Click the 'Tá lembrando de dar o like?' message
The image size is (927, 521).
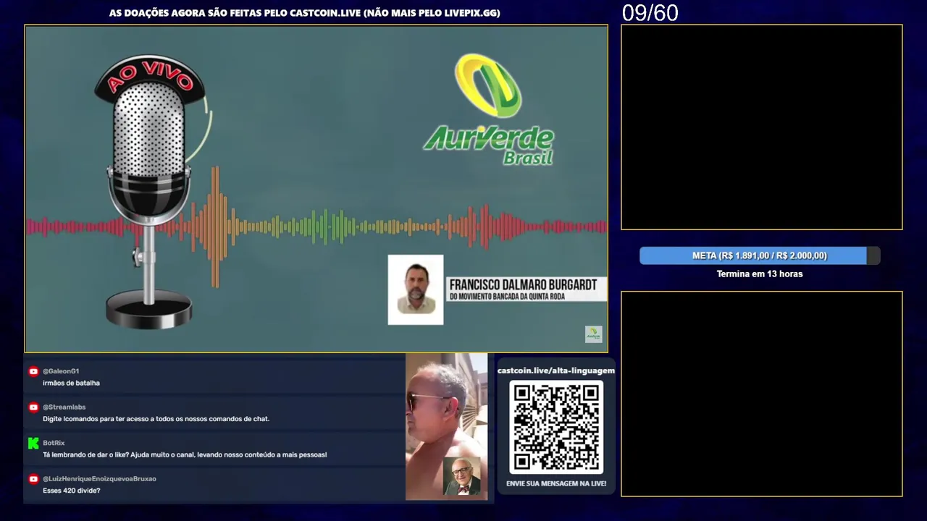pos(185,455)
